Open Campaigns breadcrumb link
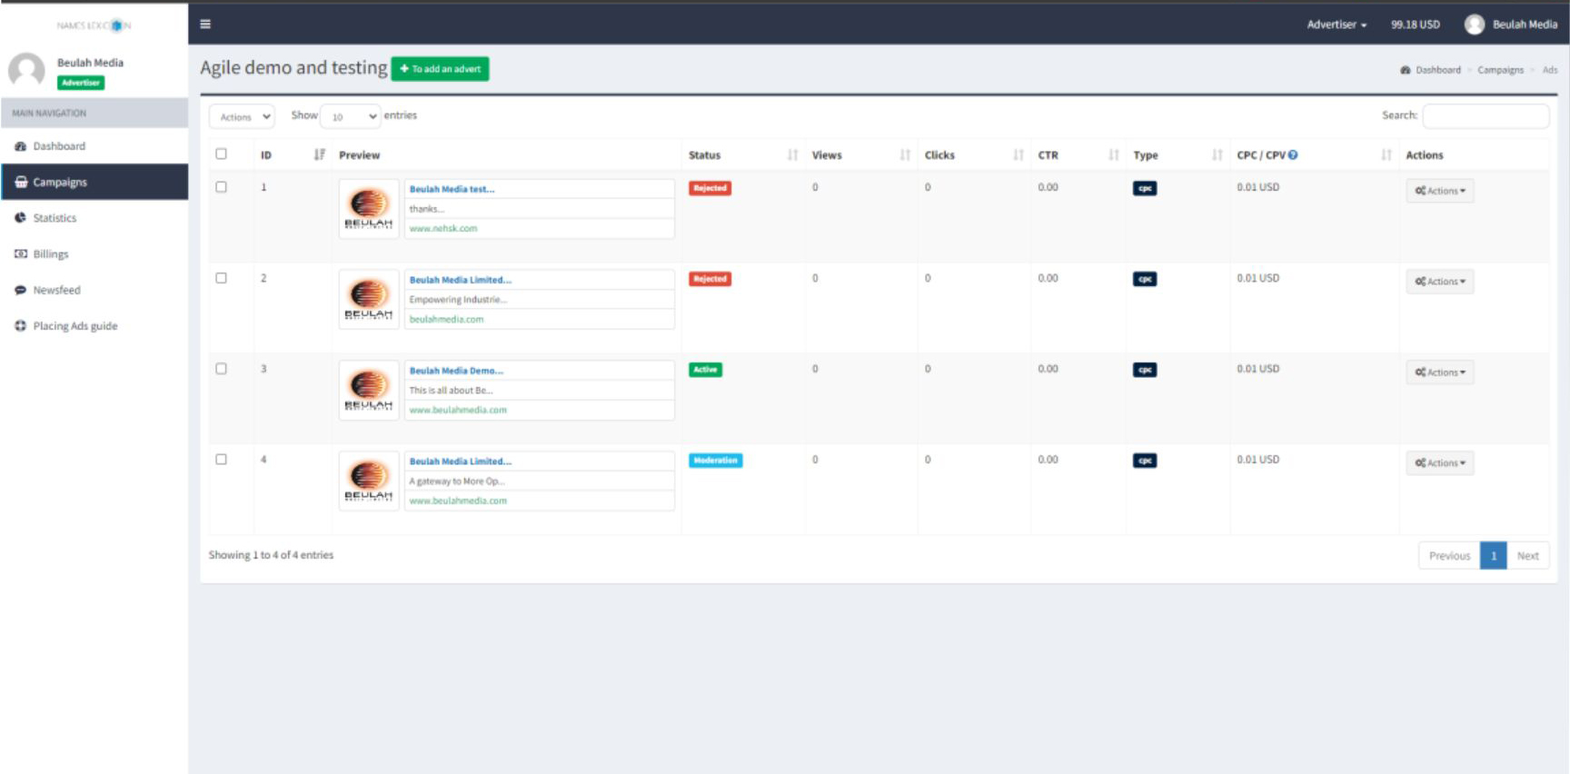 click(x=1500, y=70)
